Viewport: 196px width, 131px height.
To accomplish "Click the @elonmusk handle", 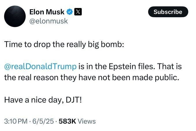I will [x=48, y=21].
